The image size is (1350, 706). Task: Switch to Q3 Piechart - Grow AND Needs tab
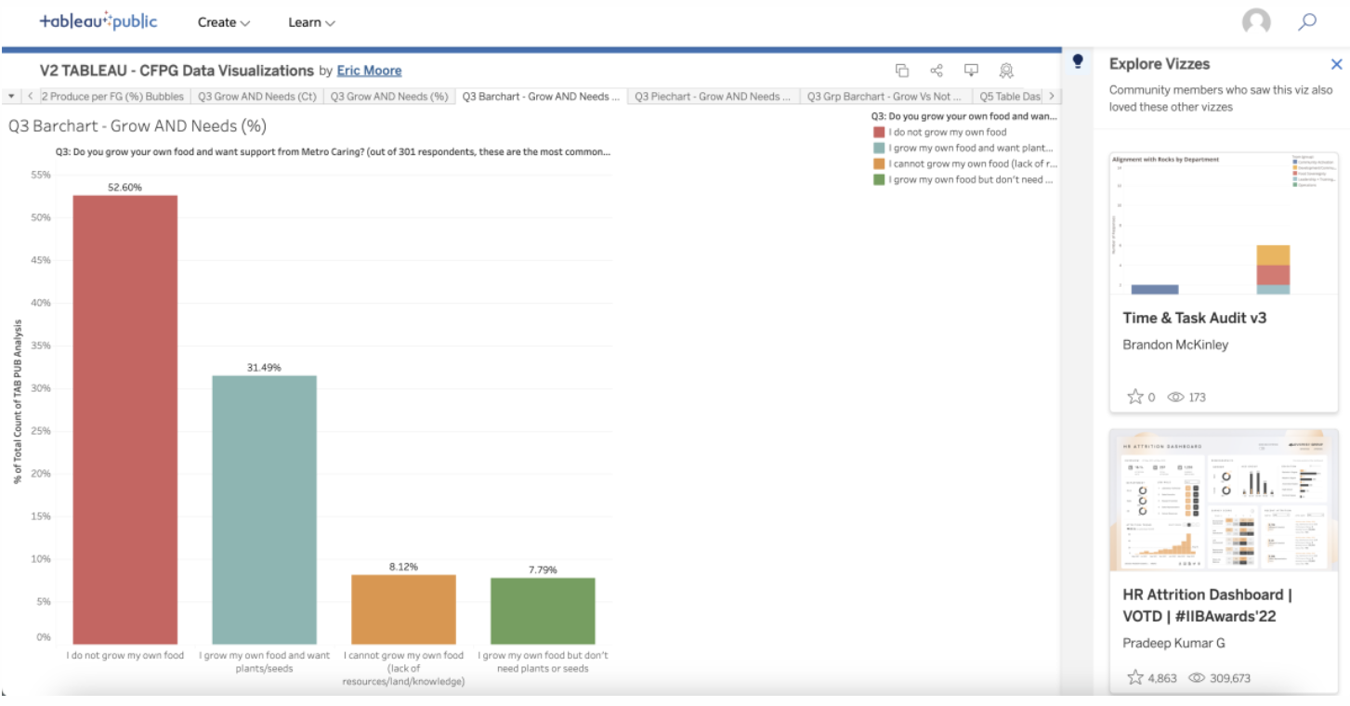[x=713, y=96]
